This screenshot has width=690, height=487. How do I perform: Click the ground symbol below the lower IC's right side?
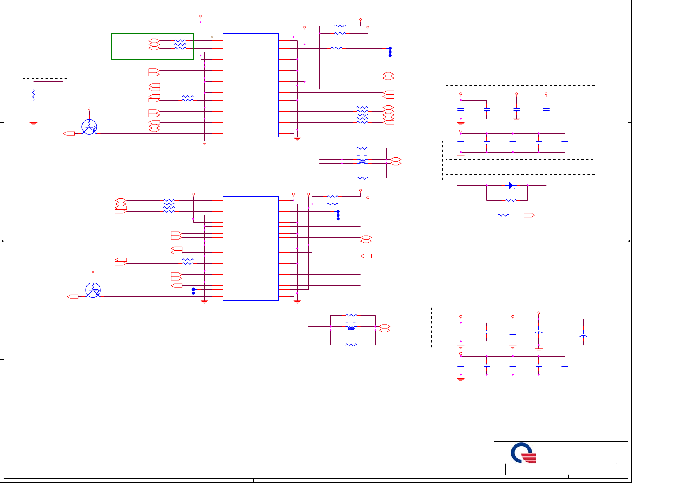tap(297, 302)
